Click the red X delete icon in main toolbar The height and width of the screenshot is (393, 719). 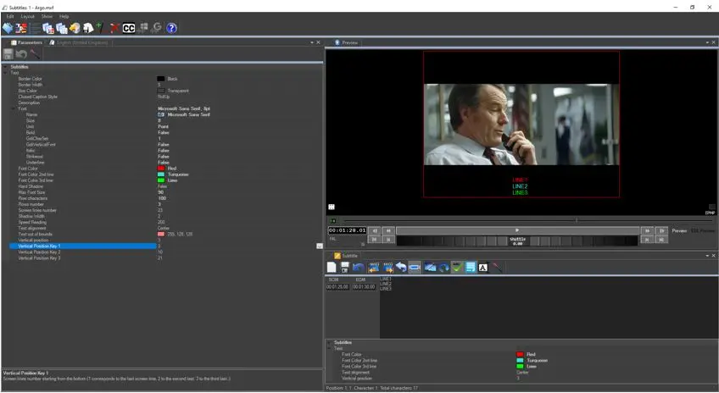114,28
